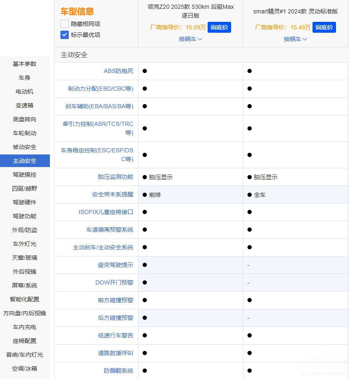Click 询底价 button for smart精灵#1
This screenshot has width=349, height=379.
click(x=324, y=27)
